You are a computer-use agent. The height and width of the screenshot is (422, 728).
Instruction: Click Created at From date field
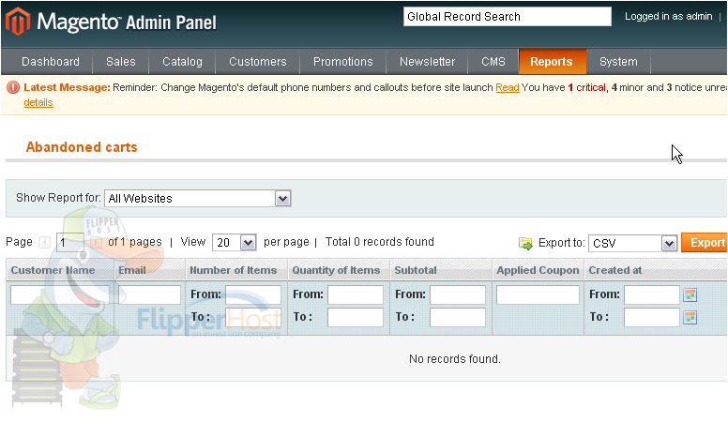(652, 294)
